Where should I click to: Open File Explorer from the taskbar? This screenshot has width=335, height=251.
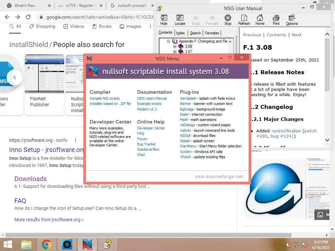point(26,244)
